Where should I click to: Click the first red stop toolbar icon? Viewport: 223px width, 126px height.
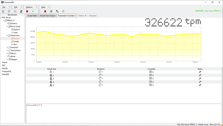[x=27, y=11]
